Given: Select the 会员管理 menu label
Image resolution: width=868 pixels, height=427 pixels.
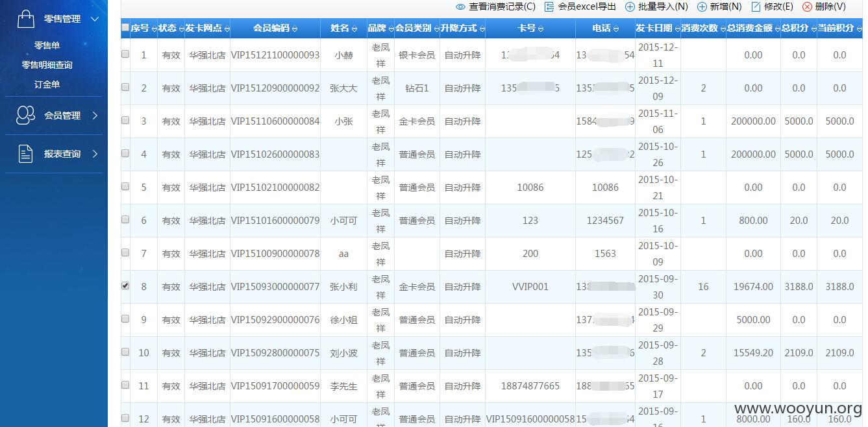Looking at the screenshot, I should tap(62, 116).
